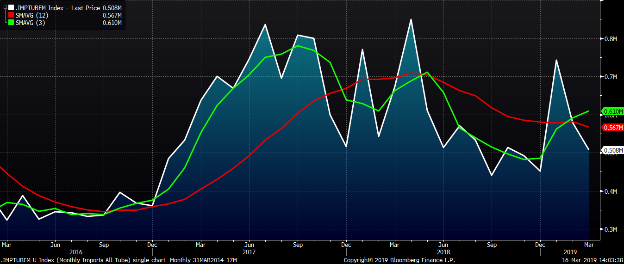This screenshot has width=624, height=264.
Task: Collapse the legend tree expander box
Action: tap(5, 8)
